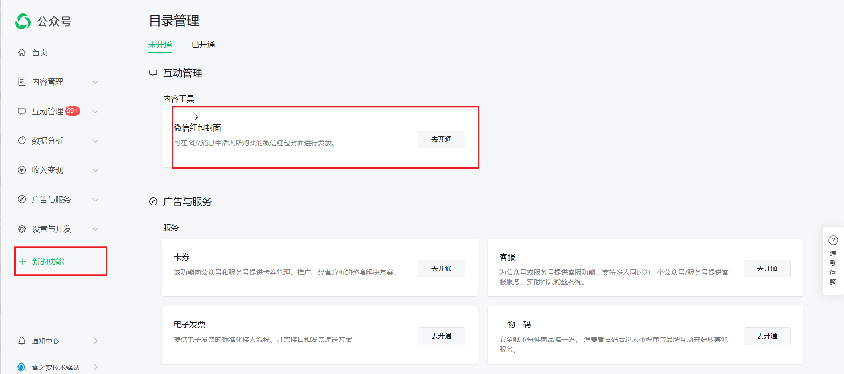Click the 数据分析 pie chart icon
Viewport: 844px width, 374px height.
(x=22, y=140)
